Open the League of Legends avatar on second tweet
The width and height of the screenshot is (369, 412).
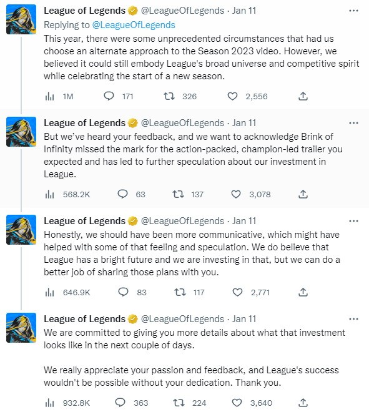point(21,131)
